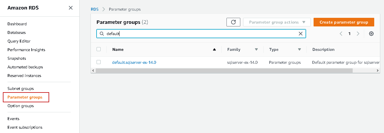Image resolution: width=384 pixels, height=133 pixels.
Task: Click the horizontal table scrollbar thumb
Action: pos(224,70)
